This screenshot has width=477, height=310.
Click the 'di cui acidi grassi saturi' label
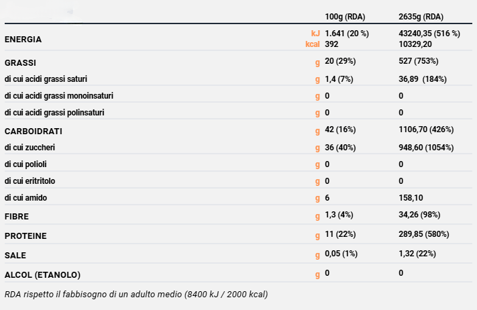46,79
